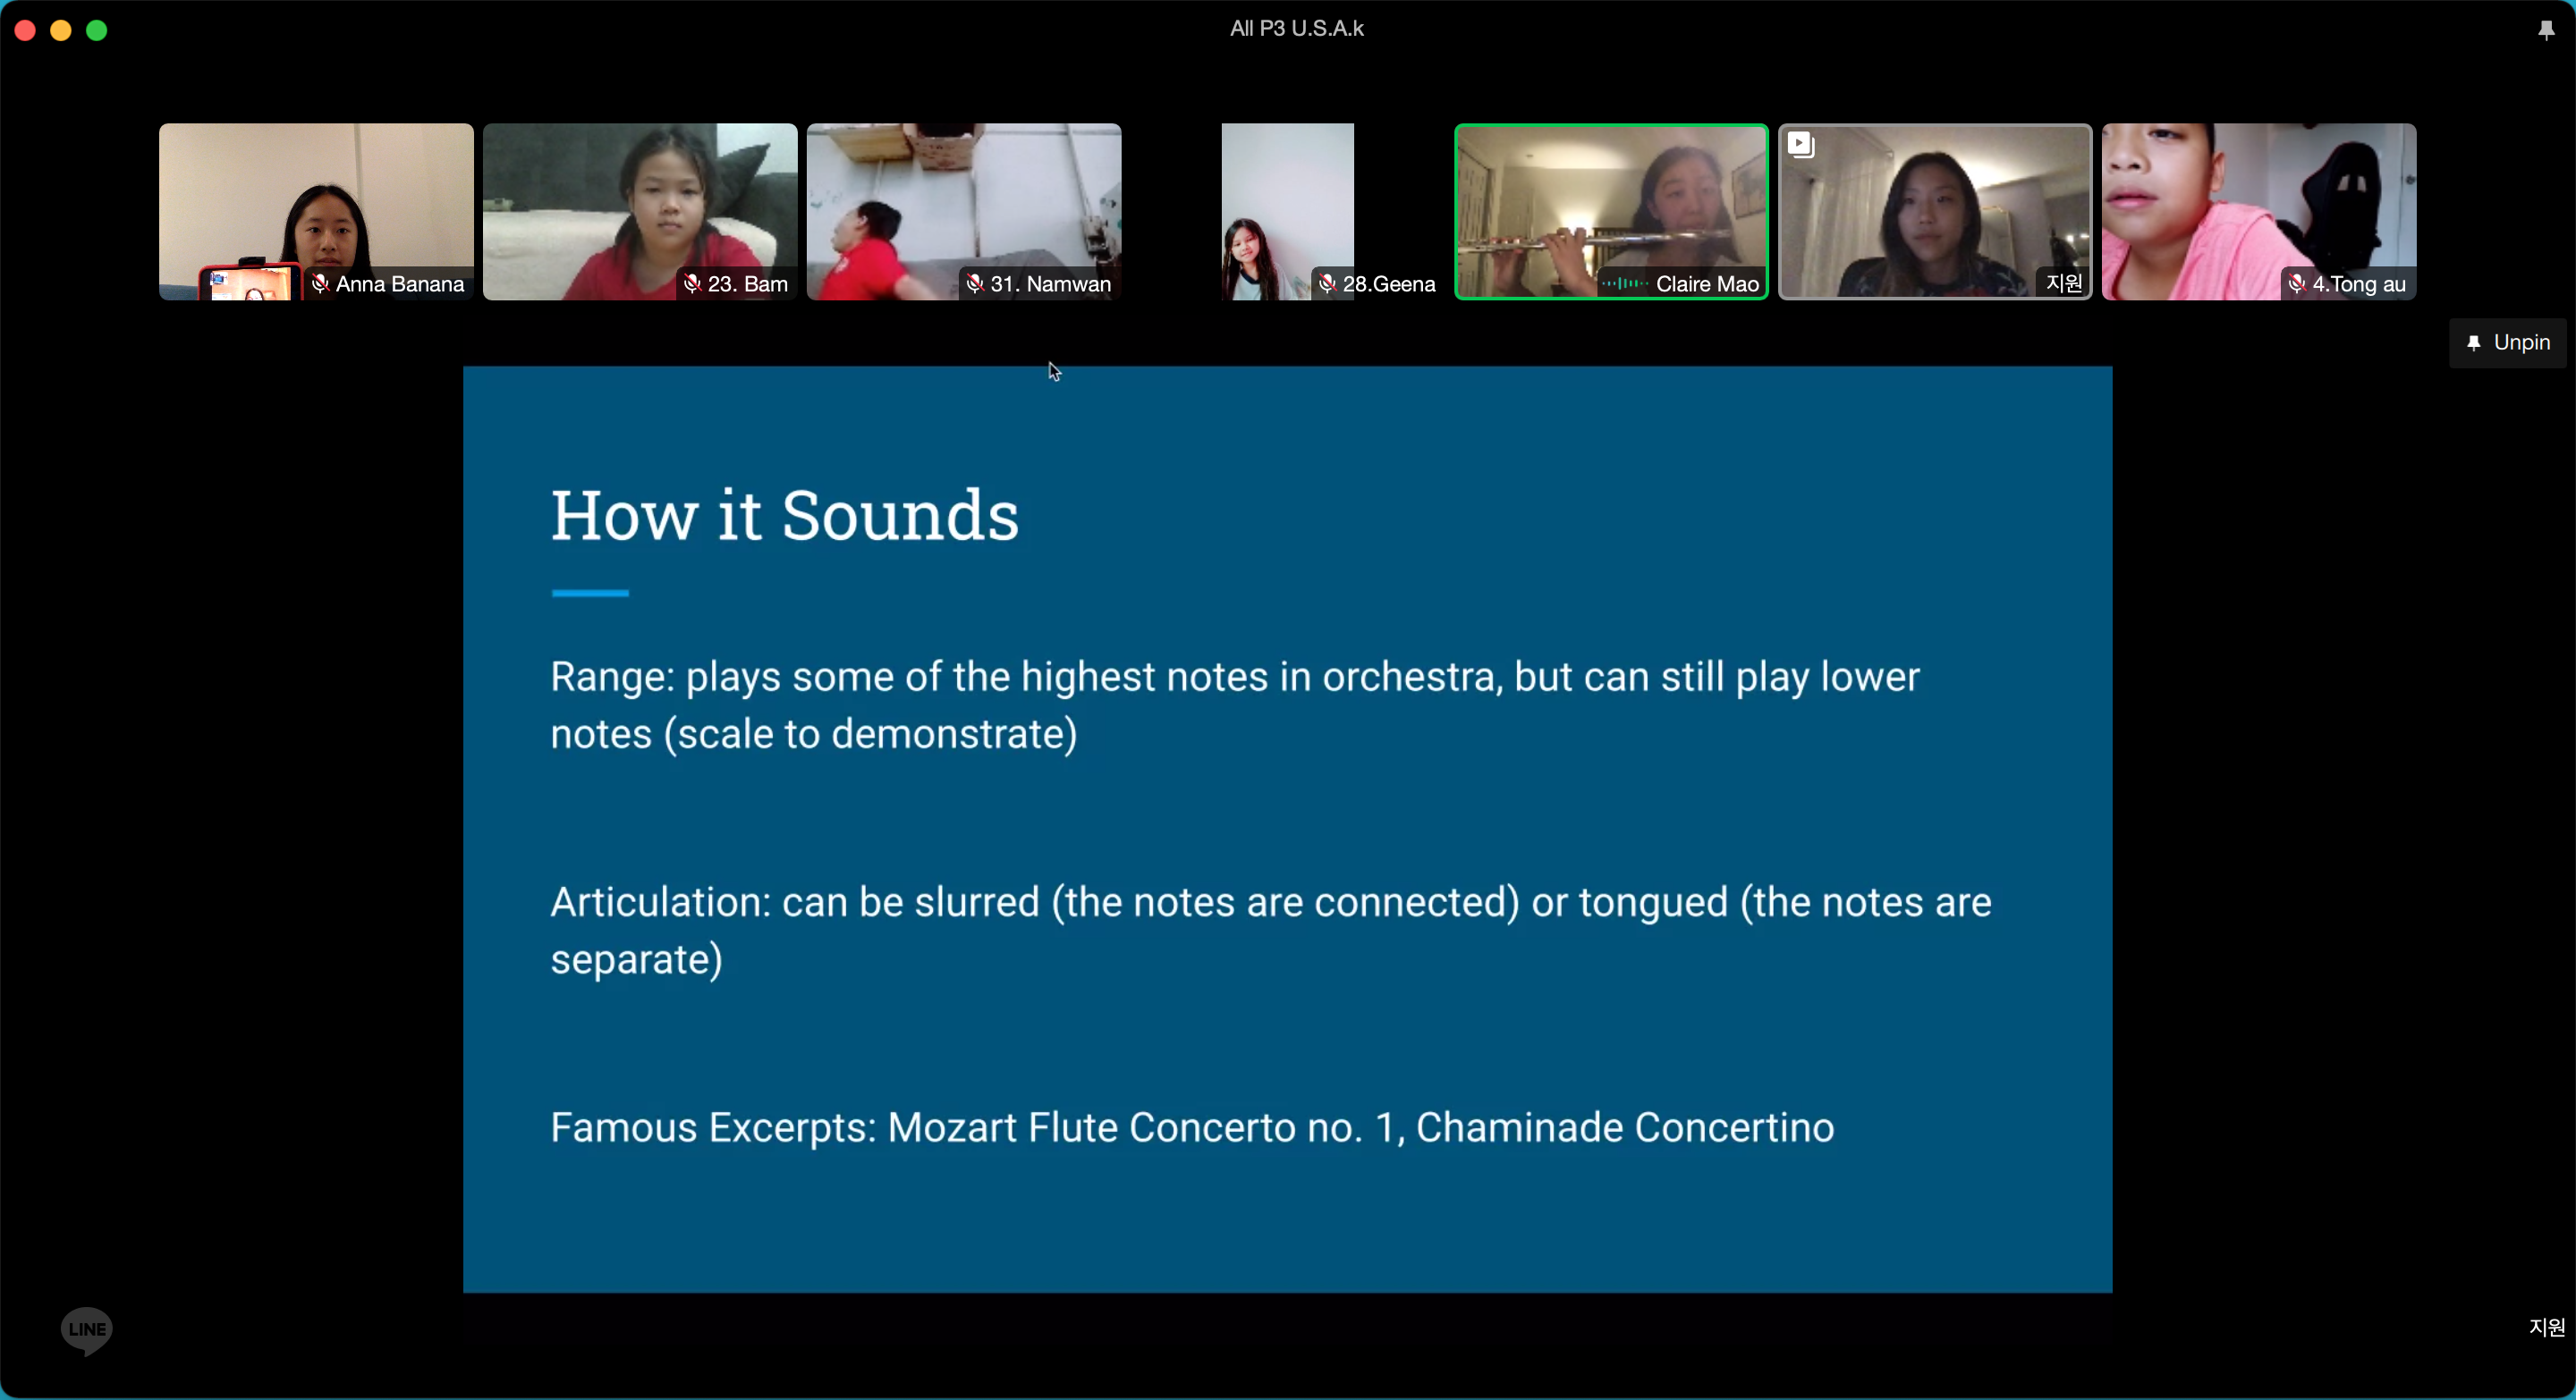Image resolution: width=2576 pixels, height=1400 pixels.
Task: Click muted mic icon beside 31. Namwan
Action: pos(975,283)
